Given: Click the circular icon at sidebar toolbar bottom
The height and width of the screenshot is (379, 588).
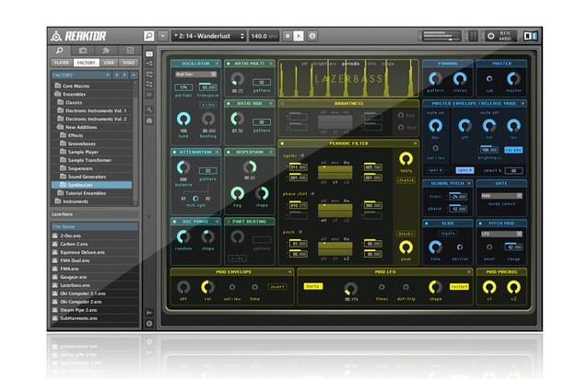Looking at the screenshot, I should [x=149, y=324].
